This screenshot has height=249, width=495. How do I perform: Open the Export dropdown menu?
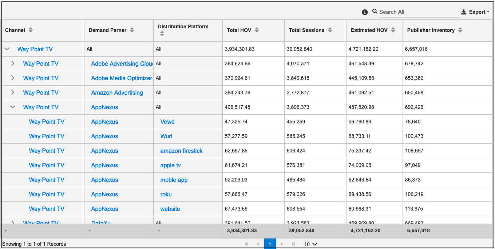[x=476, y=12]
